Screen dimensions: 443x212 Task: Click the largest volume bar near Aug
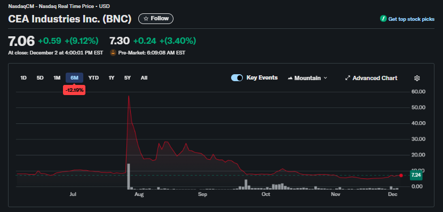click(129, 176)
